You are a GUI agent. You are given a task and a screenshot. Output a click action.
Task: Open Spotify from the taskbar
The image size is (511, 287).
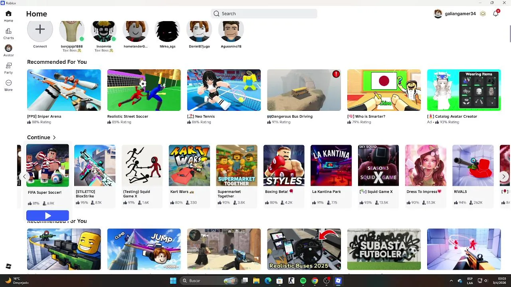(303, 281)
